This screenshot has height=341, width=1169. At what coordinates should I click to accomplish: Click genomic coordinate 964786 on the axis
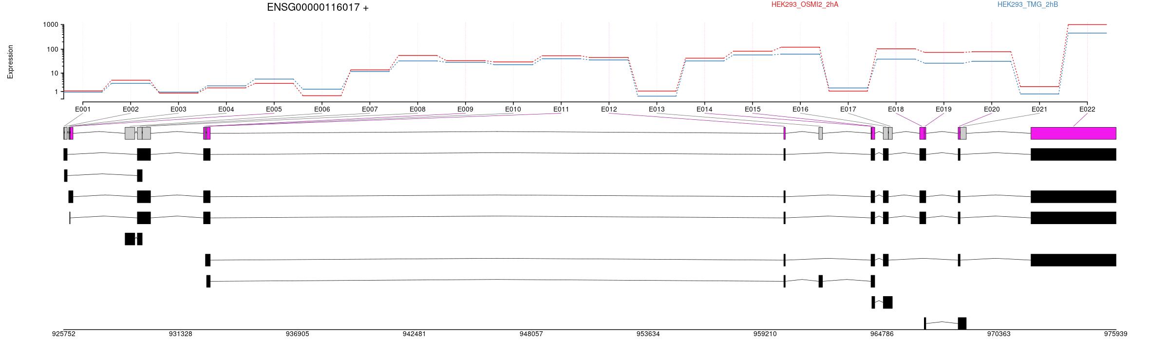(x=882, y=334)
